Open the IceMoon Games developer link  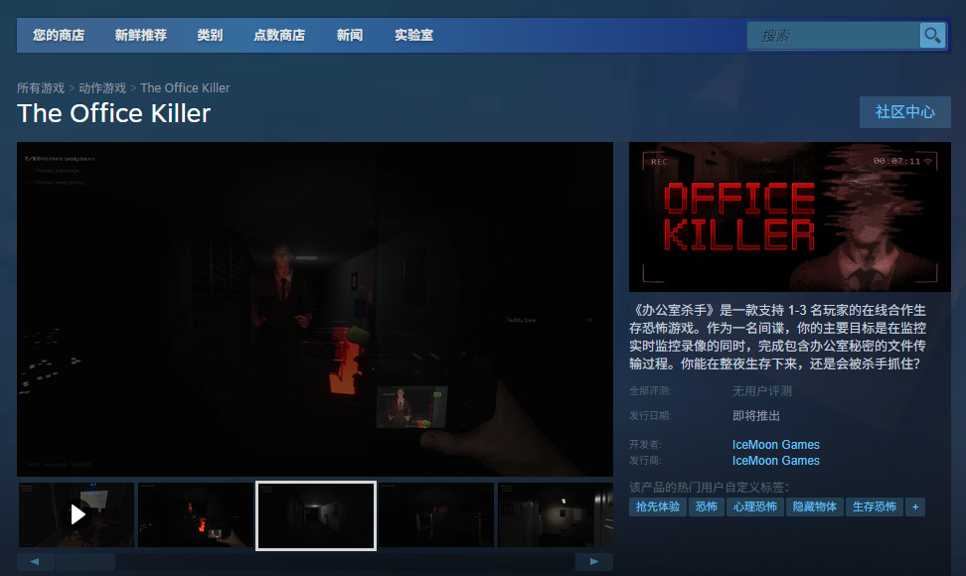coord(775,444)
